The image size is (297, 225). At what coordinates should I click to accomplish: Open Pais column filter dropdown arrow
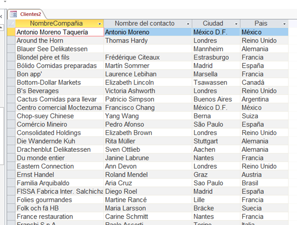click(x=284, y=24)
